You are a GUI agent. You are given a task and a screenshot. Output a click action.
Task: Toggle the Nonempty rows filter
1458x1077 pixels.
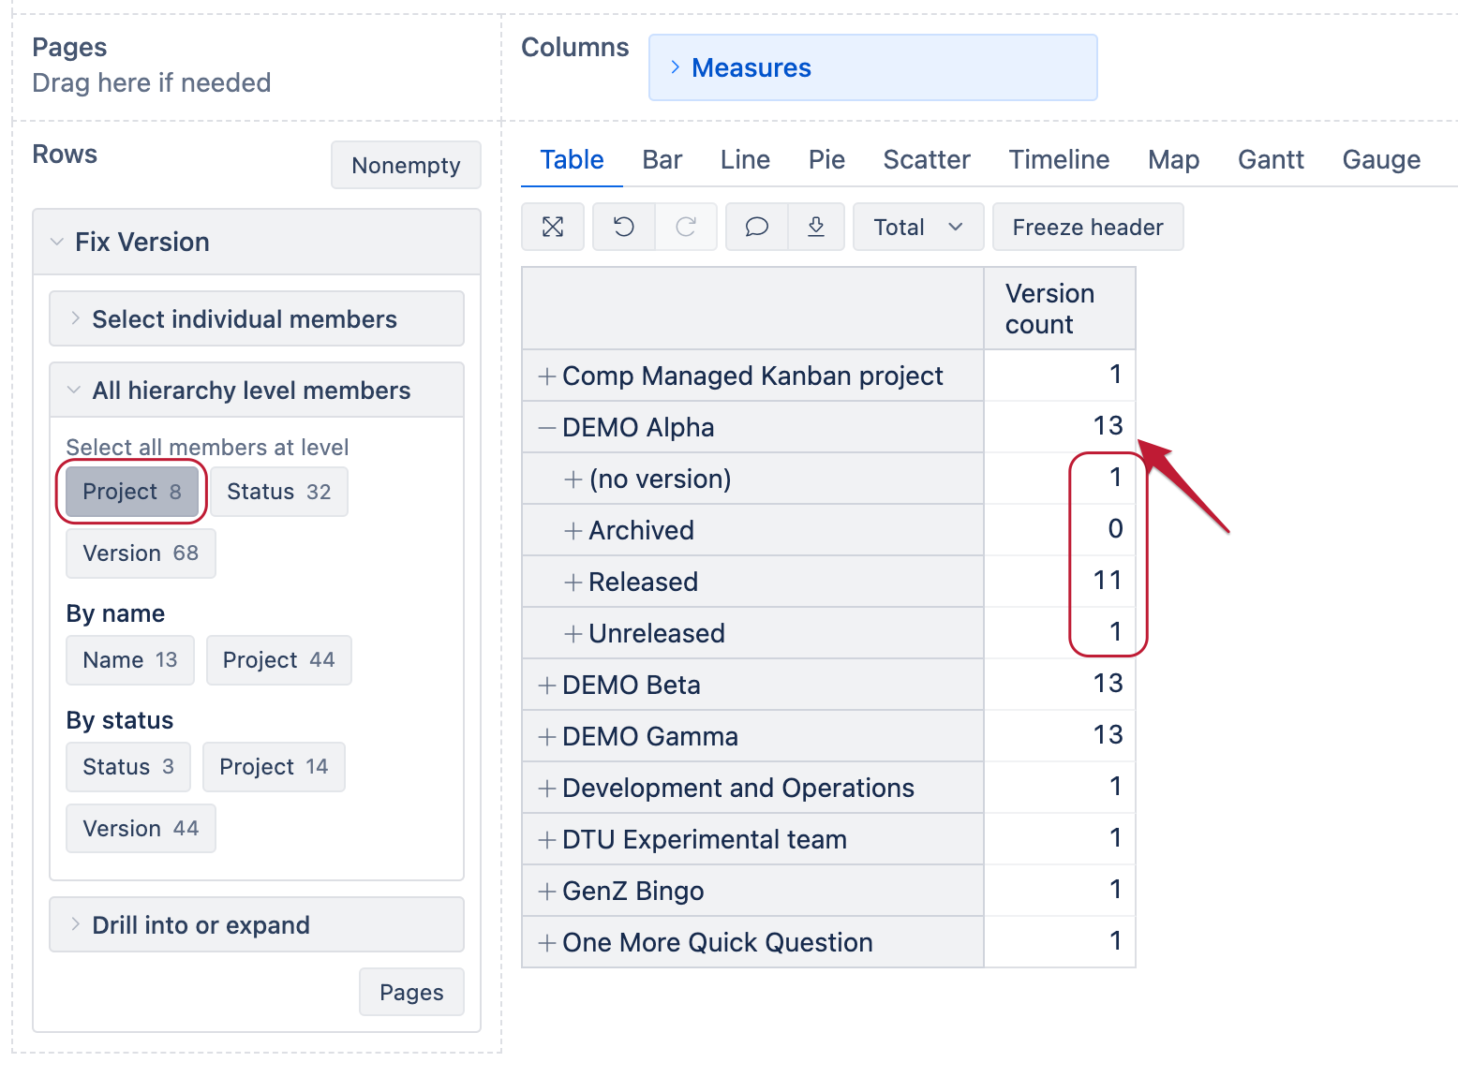(x=406, y=165)
